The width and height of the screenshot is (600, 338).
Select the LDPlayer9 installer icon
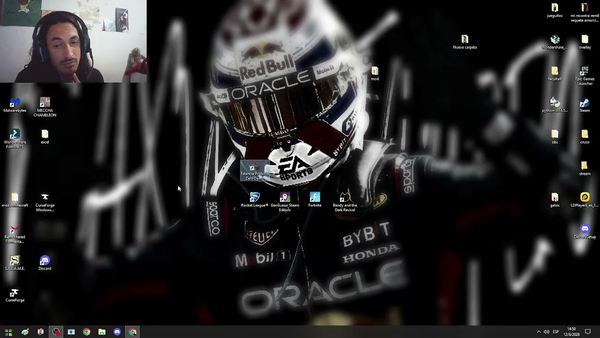coord(585,200)
